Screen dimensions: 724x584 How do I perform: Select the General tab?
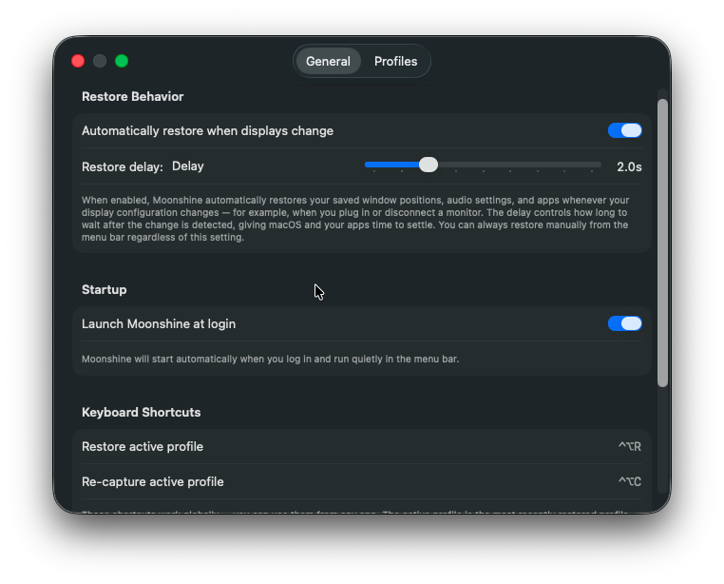(x=328, y=61)
